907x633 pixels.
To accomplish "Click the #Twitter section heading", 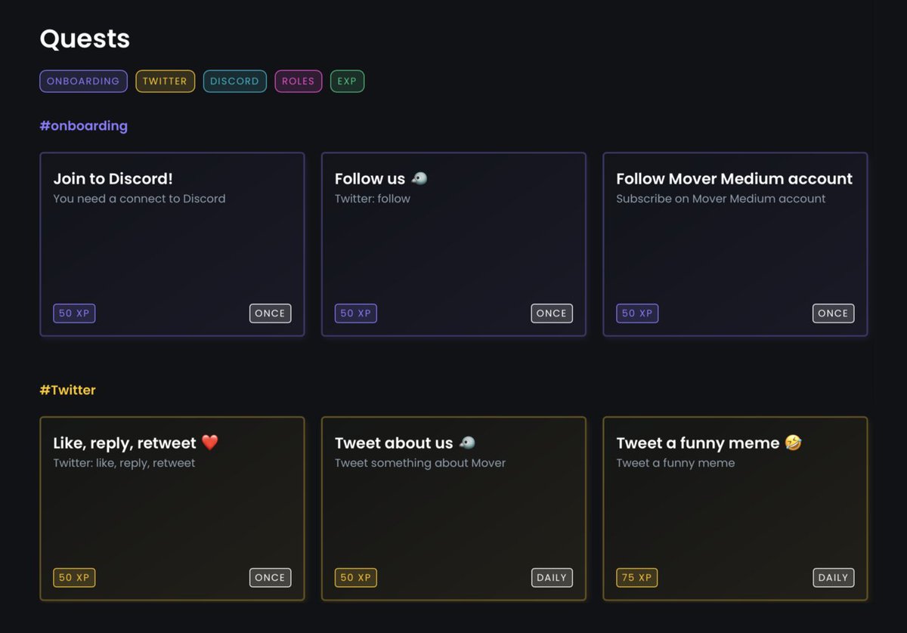I will [x=68, y=390].
